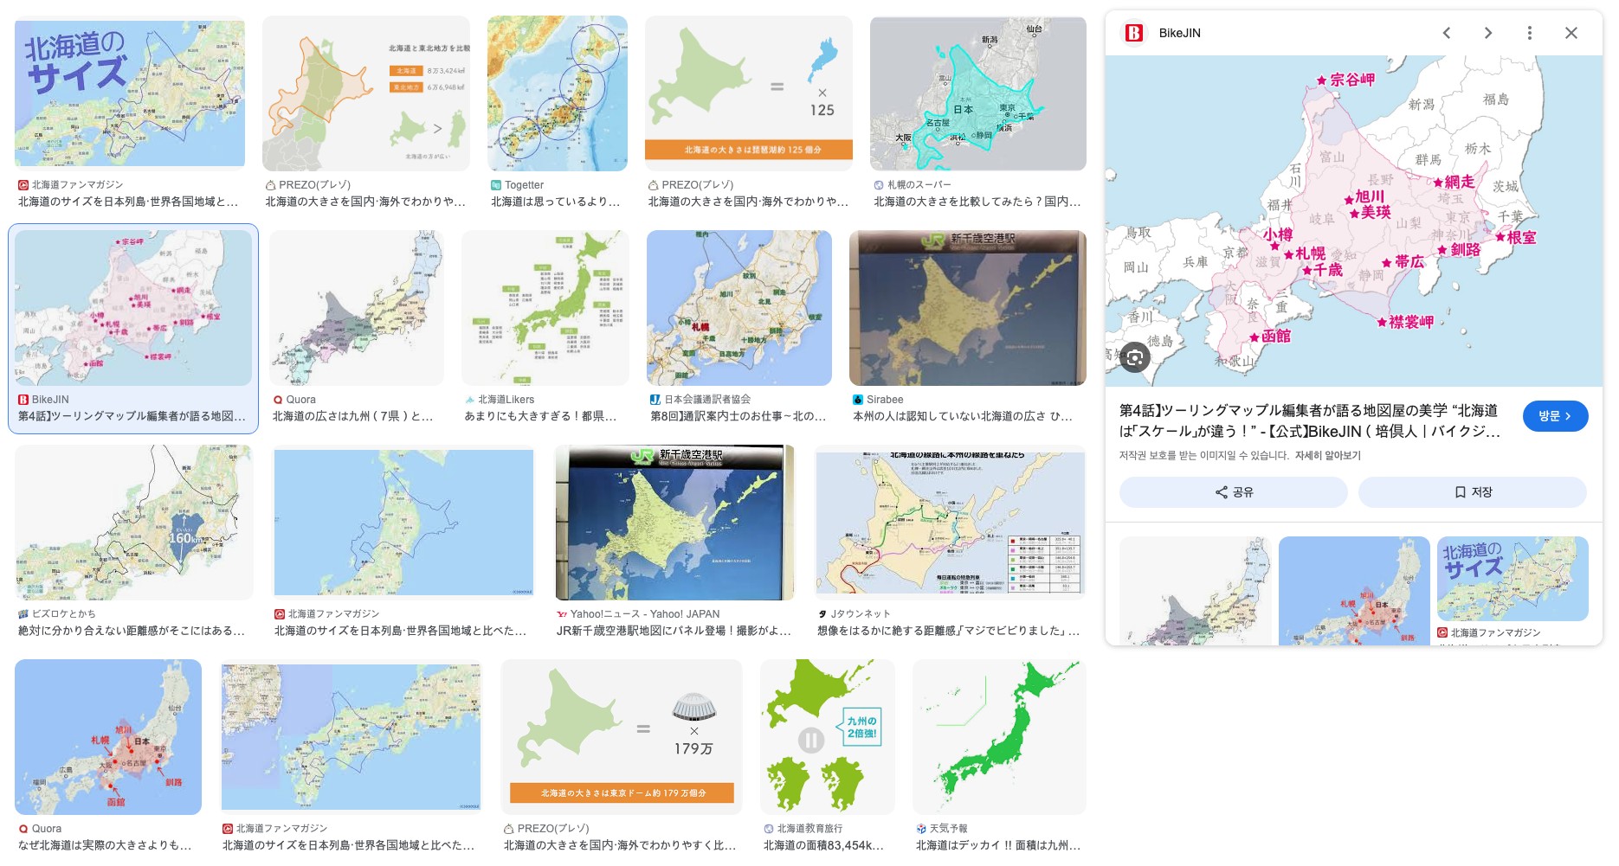Open 北海道Likers green Japan map thumbnail
Screen dimensions: 1619x866
click(545, 308)
